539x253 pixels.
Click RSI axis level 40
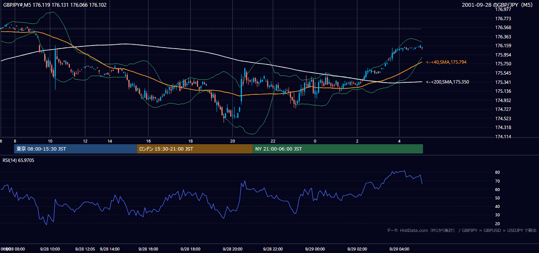click(498, 206)
